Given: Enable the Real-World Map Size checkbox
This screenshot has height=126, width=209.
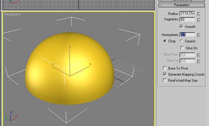Looking at the screenshot, I should (x=165, y=81).
